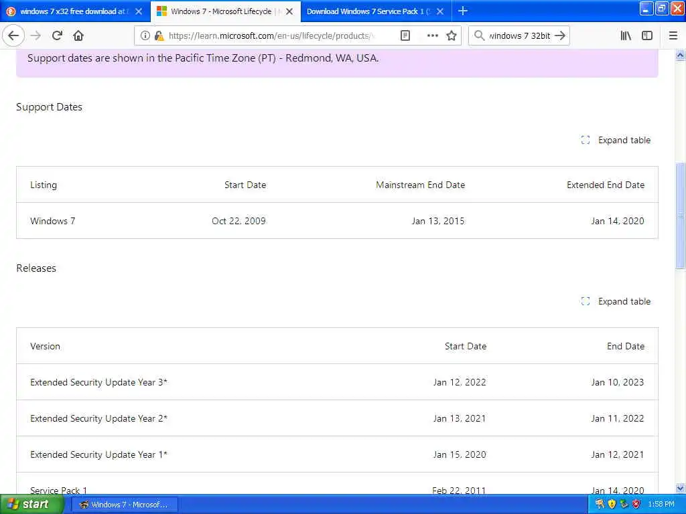Open the Library bookmarks icon
This screenshot has height=514, width=686.
(x=626, y=36)
